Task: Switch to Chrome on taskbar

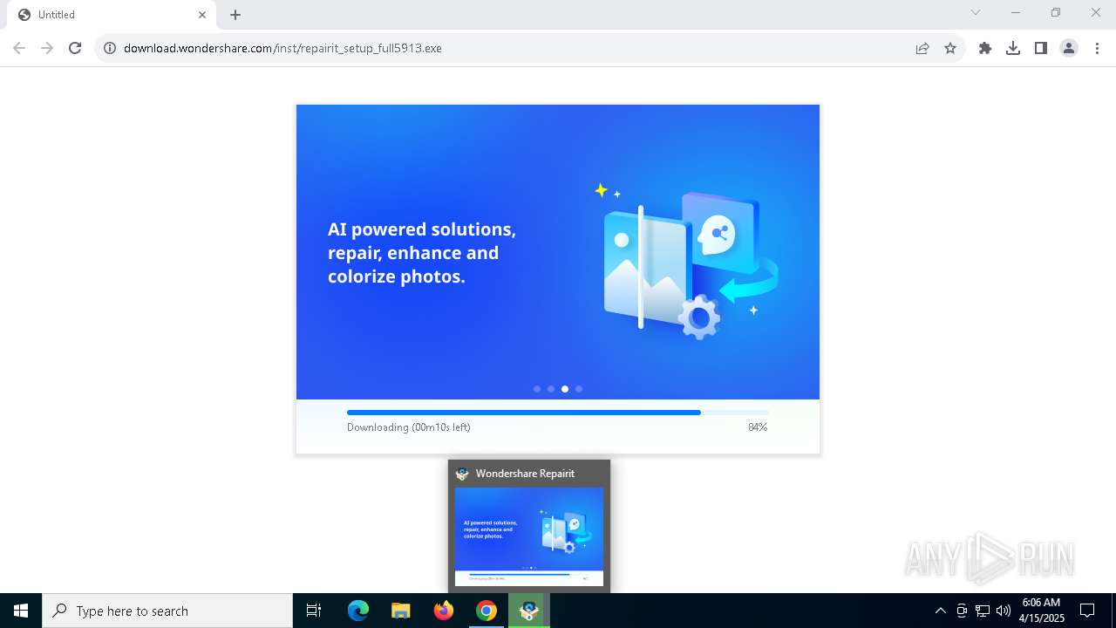Action: coord(487,611)
